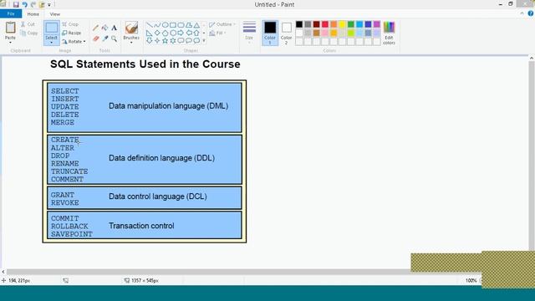
Task: Select the Color picker eyedropper tool
Action: (x=105, y=39)
